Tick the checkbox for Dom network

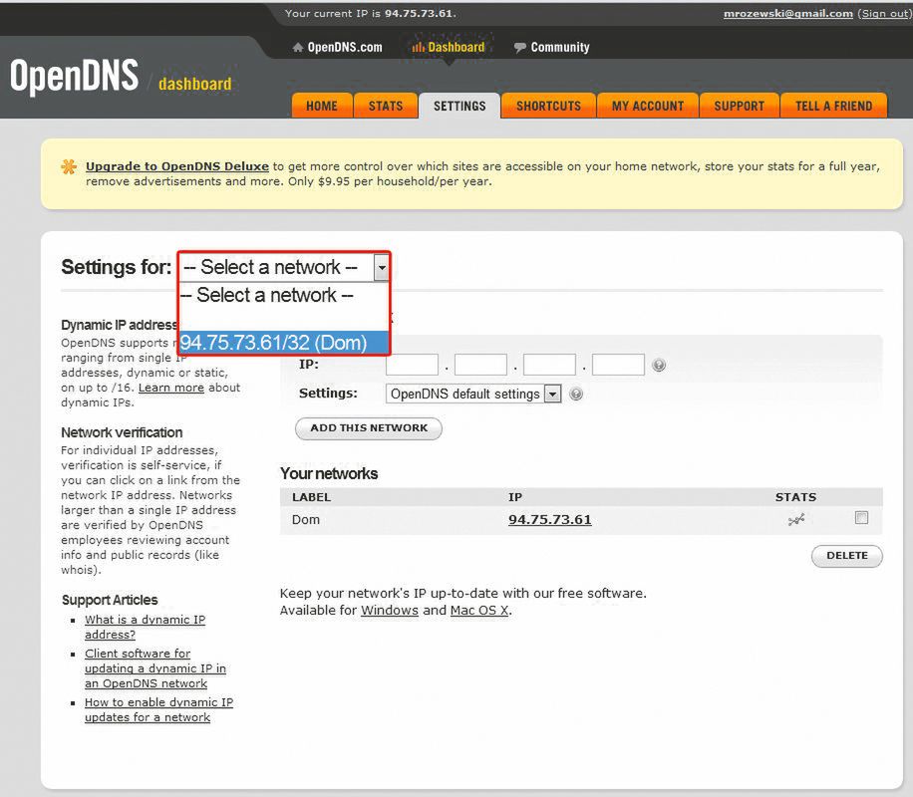861,517
